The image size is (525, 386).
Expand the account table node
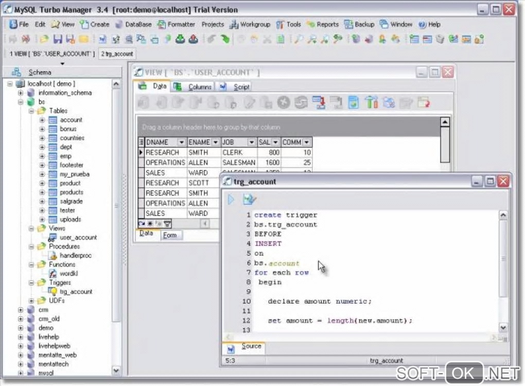pyautogui.click(x=42, y=120)
